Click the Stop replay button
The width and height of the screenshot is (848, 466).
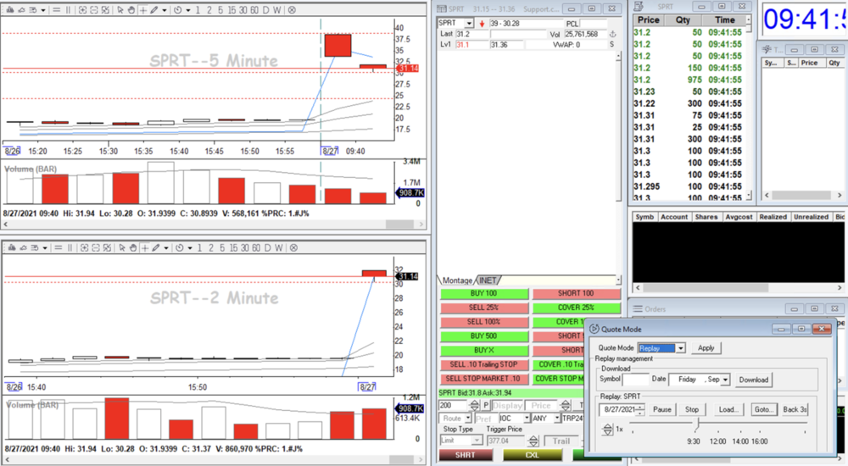point(692,410)
